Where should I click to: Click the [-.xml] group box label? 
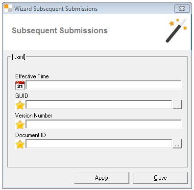click(19, 57)
